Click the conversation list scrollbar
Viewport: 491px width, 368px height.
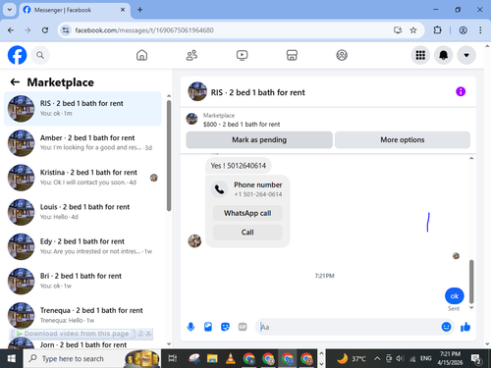[169, 155]
